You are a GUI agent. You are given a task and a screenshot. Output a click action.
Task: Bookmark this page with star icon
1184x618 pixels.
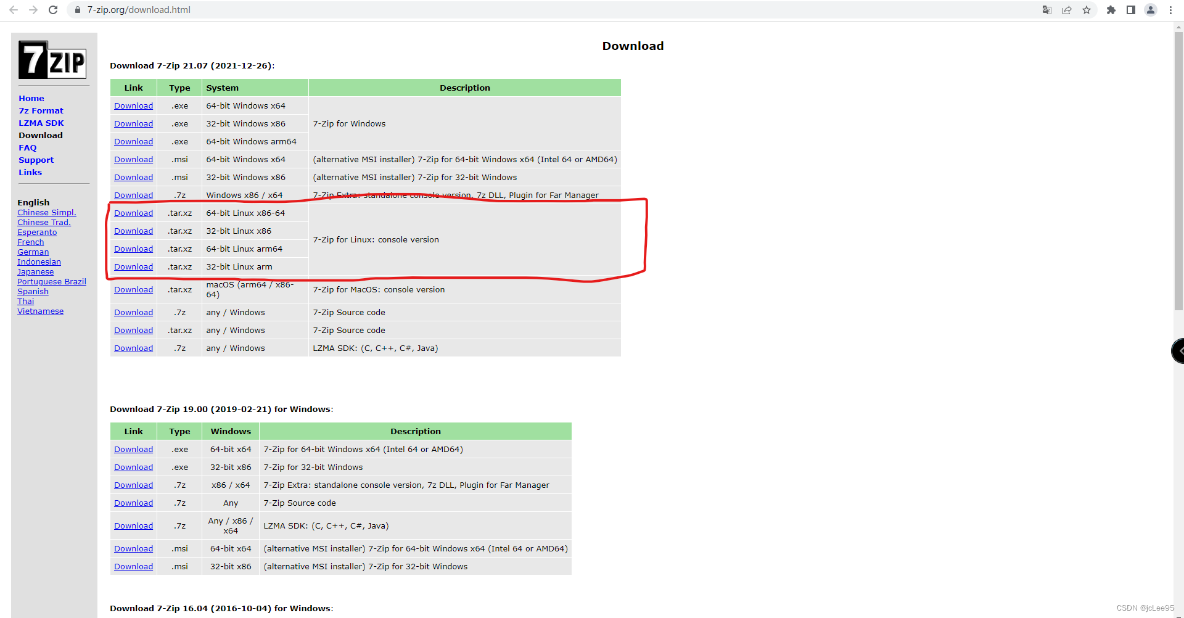click(x=1087, y=10)
